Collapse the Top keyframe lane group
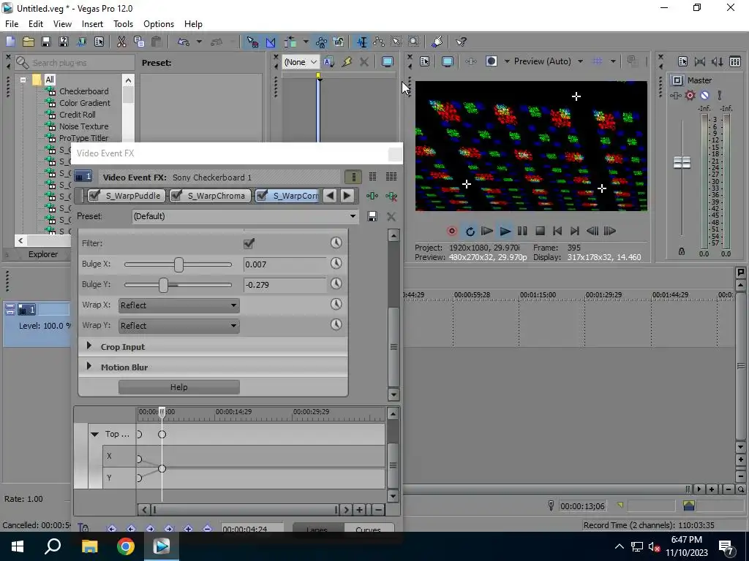Image resolution: width=749 pixels, height=561 pixels. pyautogui.click(x=94, y=434)
